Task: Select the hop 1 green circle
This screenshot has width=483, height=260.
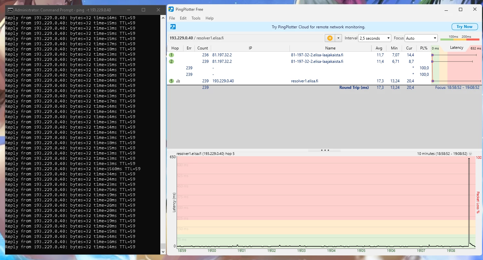Action: [x=171, y=55]
